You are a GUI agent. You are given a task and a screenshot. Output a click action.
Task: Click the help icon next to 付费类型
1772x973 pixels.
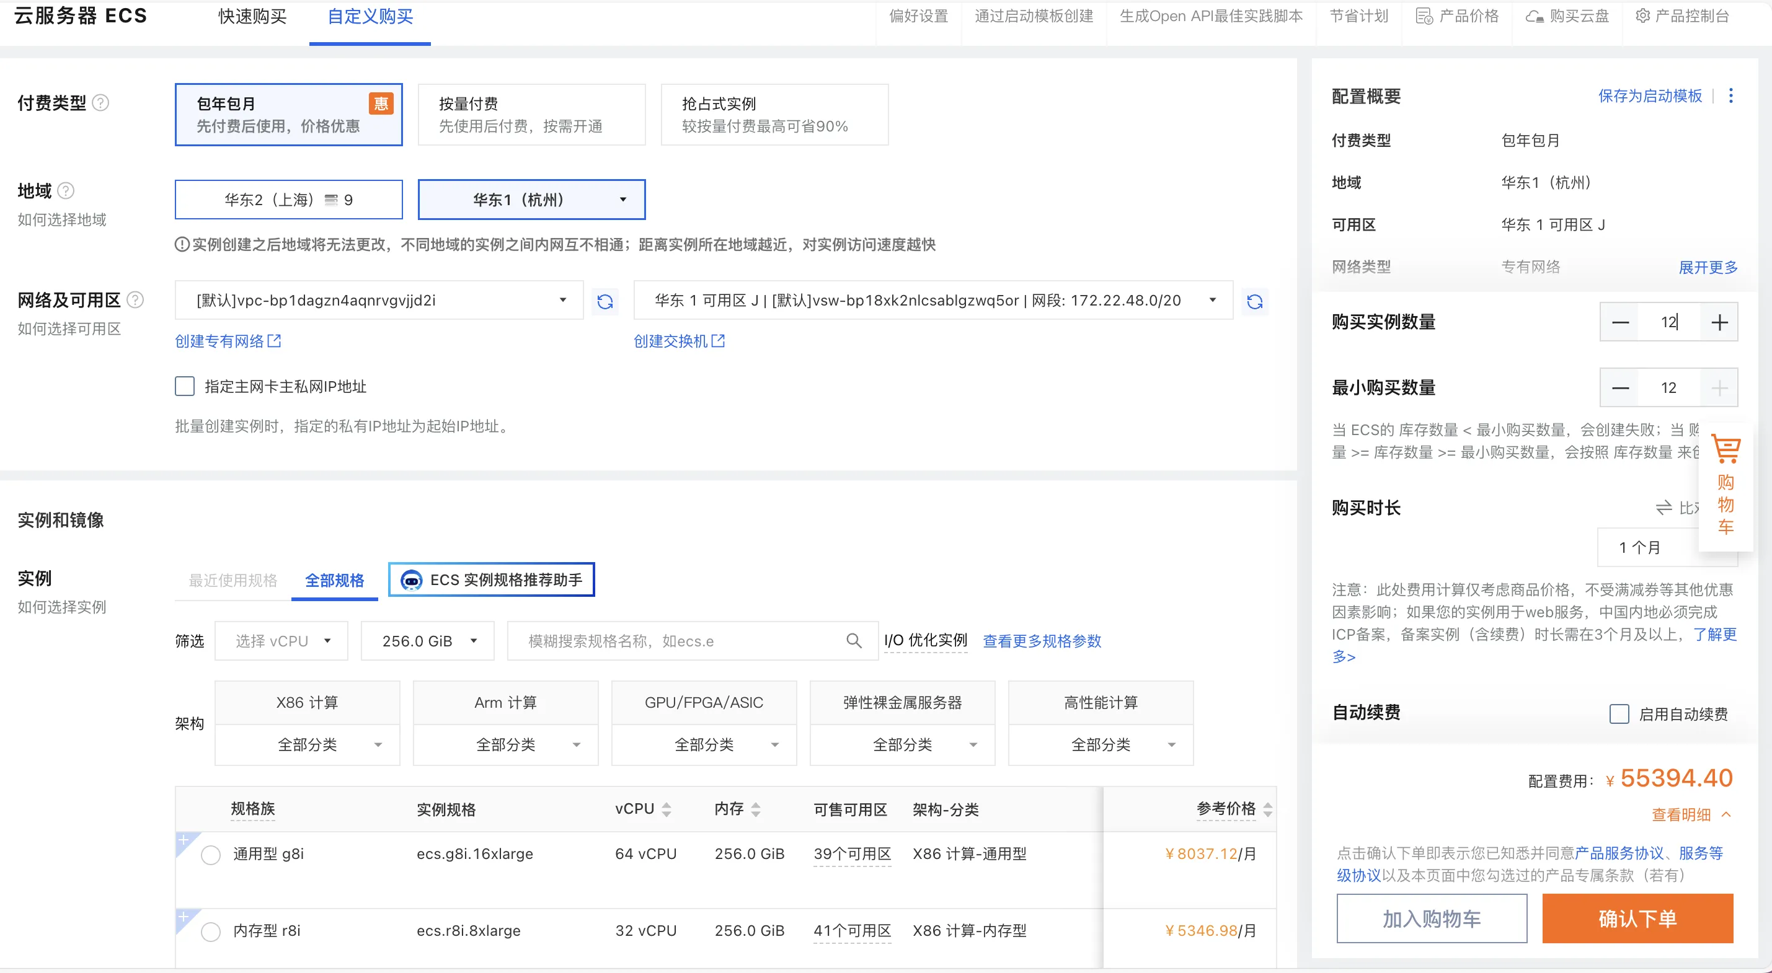tap(100, 102)
